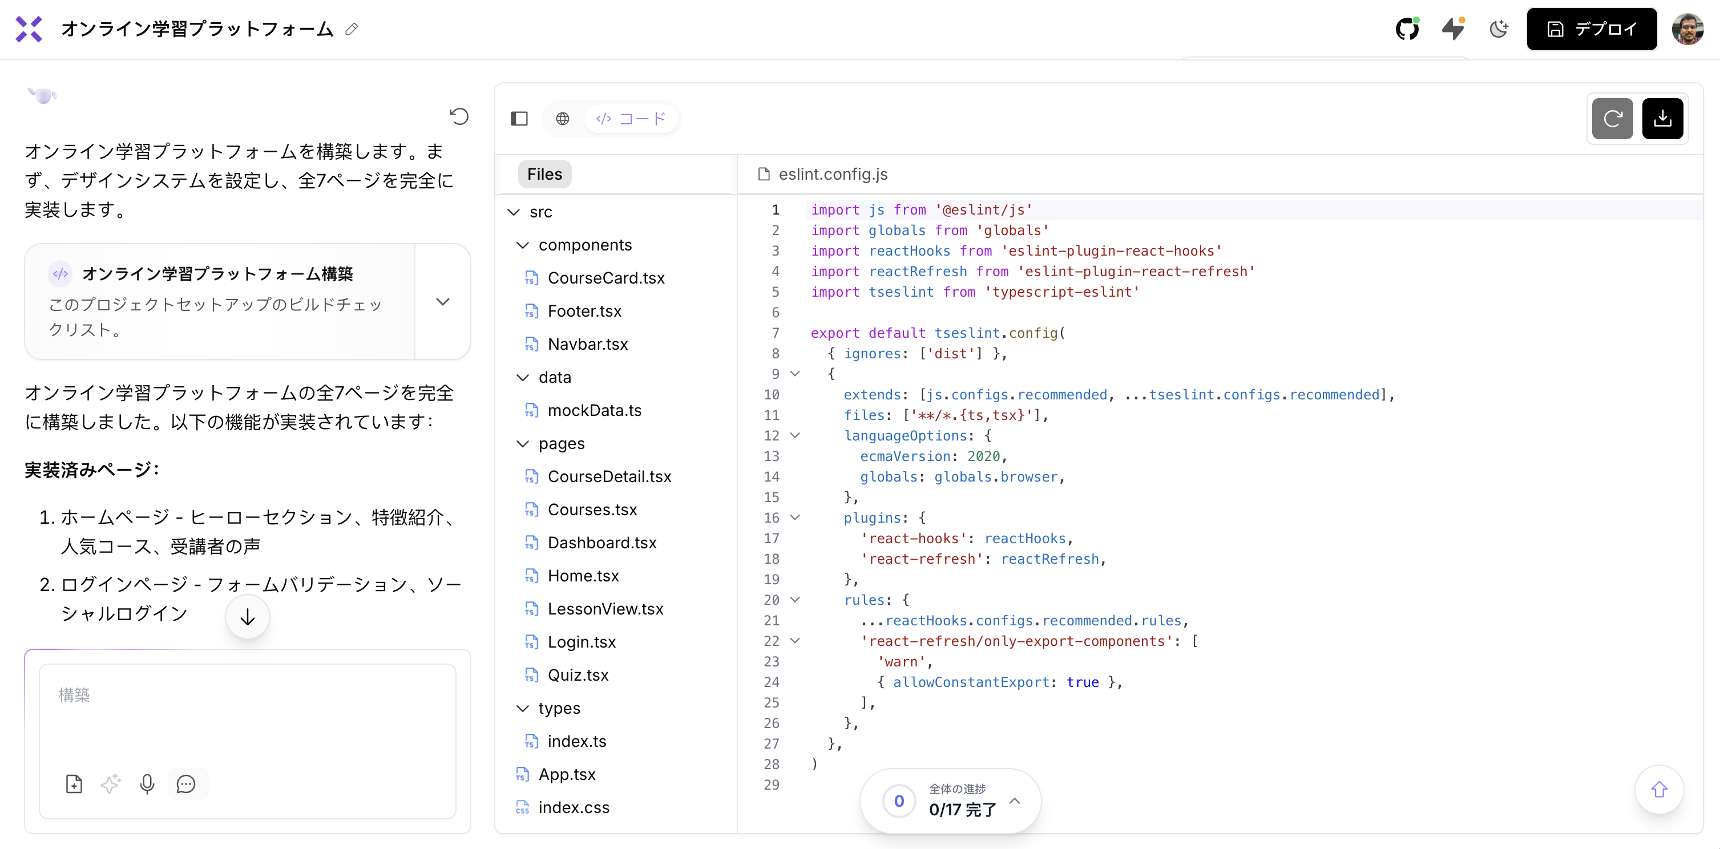This screenshot has width=1720, height=849.
Task: Click the GitHub icon in header
Action: click(1406, 29)
